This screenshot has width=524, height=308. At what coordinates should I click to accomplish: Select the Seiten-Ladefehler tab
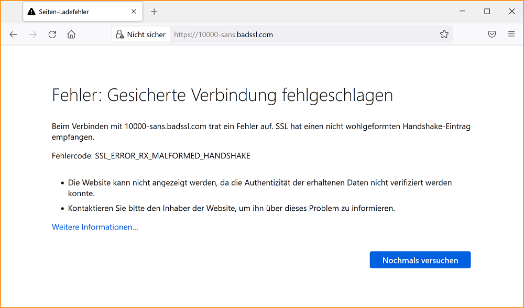83,12
